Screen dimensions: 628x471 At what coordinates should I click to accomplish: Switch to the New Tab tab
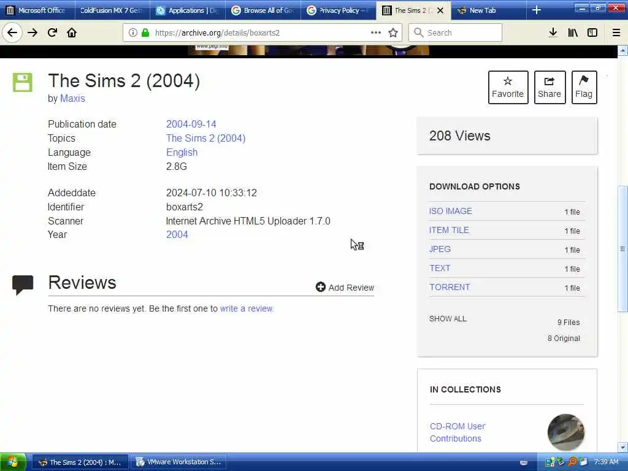[x=489, y=10]
